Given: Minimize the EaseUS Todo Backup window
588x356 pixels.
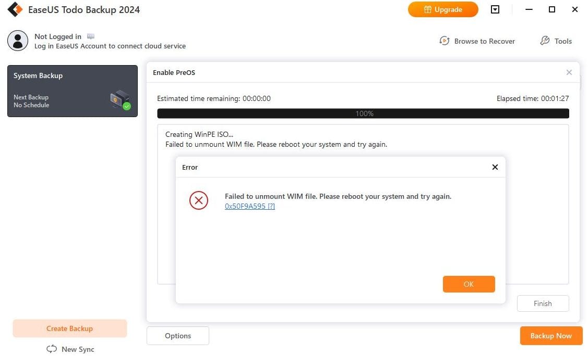Looking at the screenshot, I should [529, 9].
